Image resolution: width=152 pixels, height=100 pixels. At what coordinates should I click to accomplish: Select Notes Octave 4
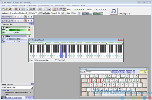(25, 17)
